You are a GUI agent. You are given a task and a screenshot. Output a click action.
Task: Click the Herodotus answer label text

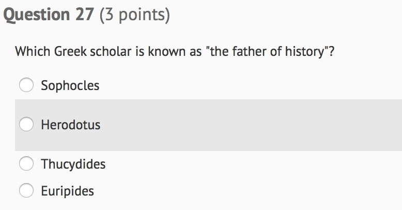[x=70, y=125]
